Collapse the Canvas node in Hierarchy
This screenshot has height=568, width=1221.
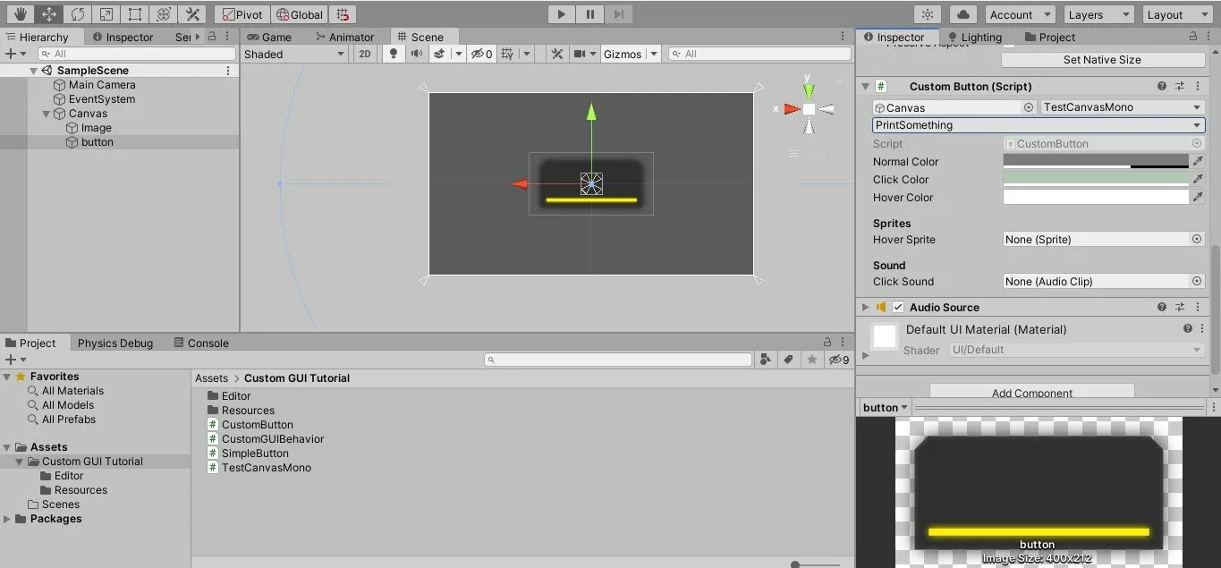click(47, 114)
